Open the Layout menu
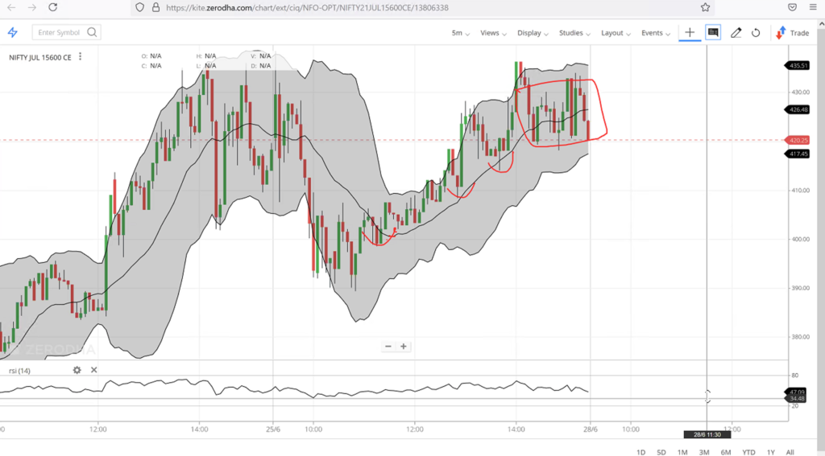 point(616,33)
